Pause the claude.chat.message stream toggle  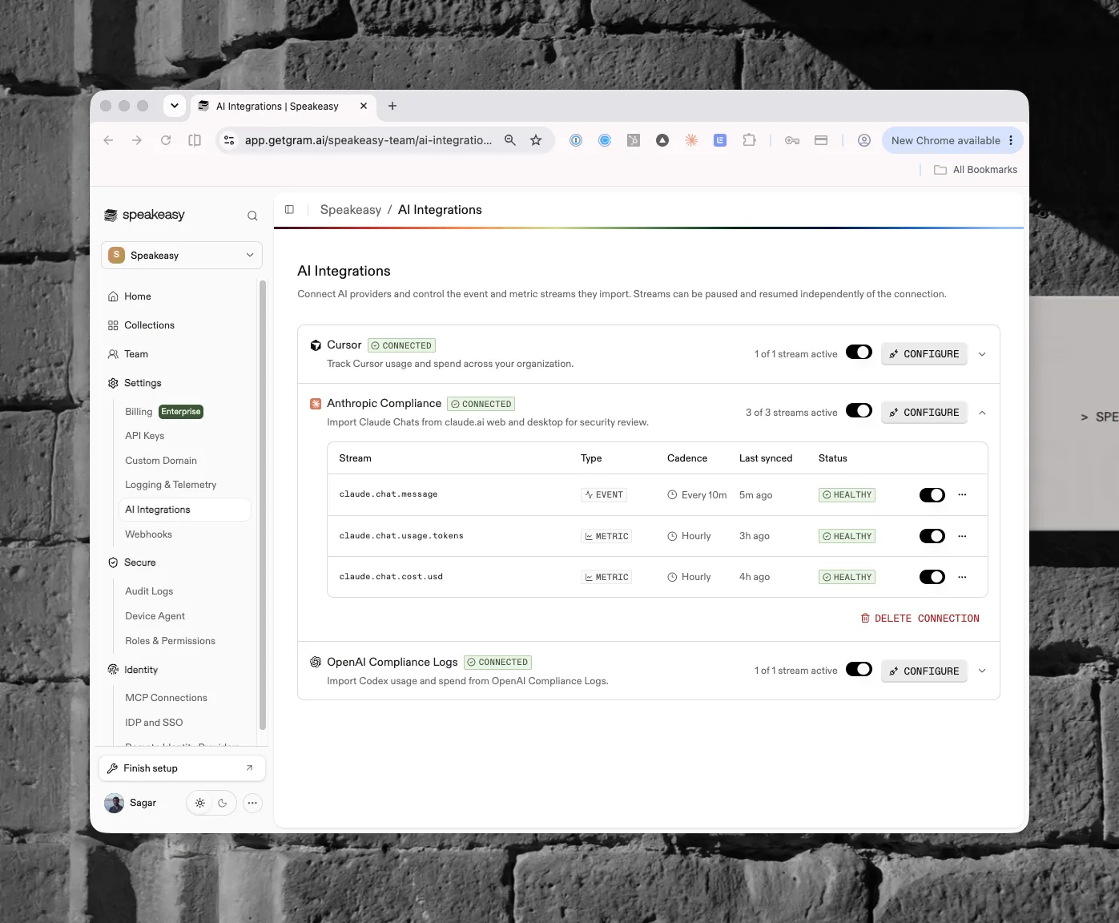(932, 495)
